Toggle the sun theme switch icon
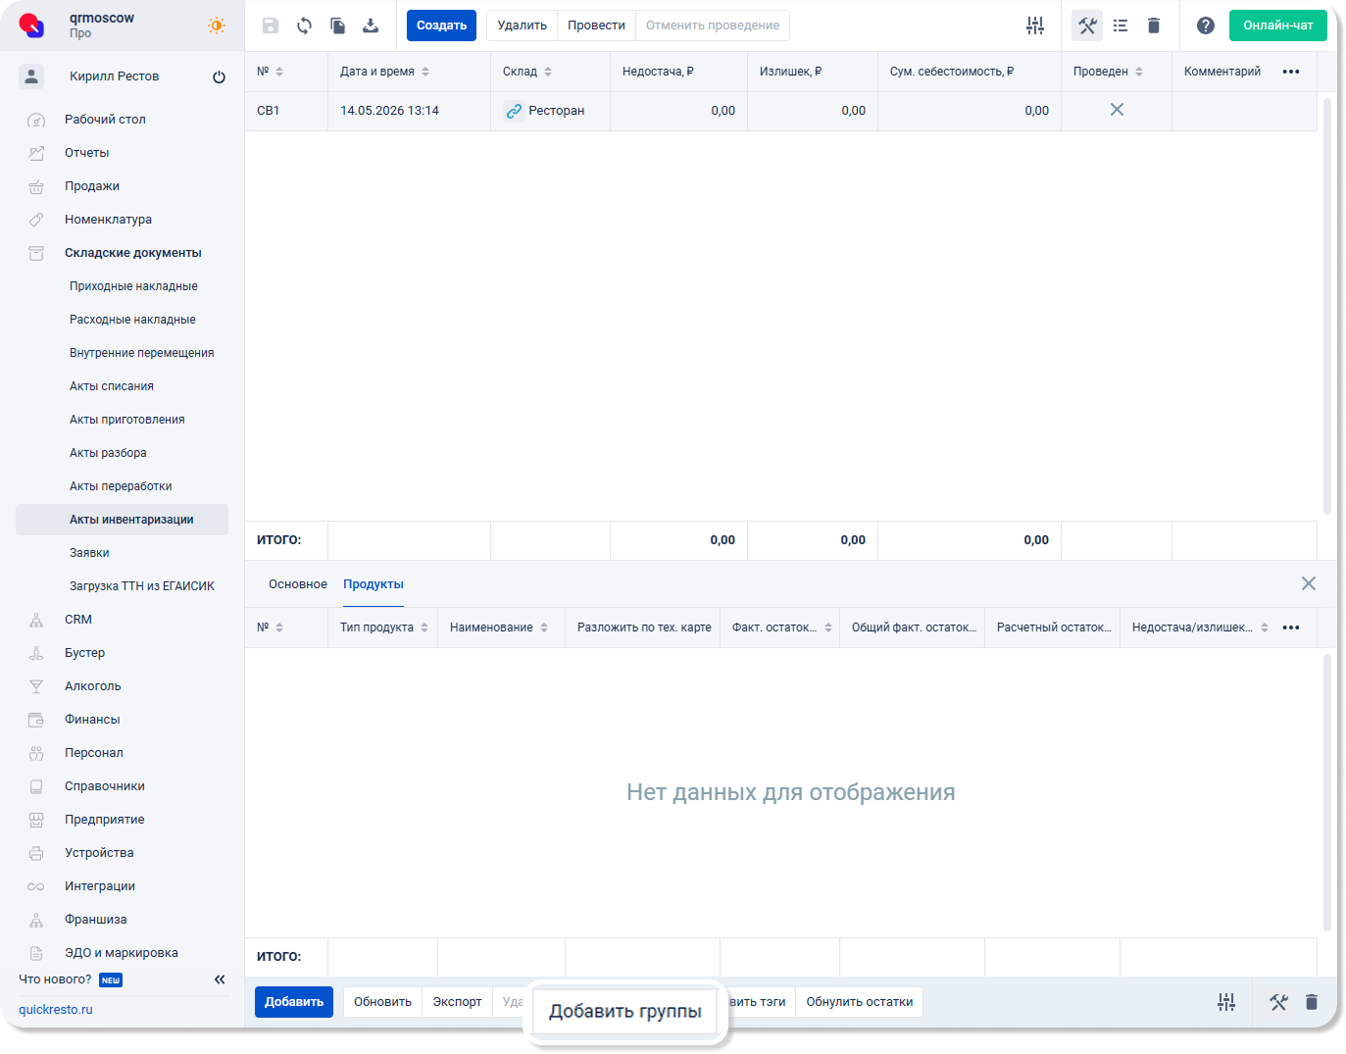1346x1054 pixels. tap(217, 25)
